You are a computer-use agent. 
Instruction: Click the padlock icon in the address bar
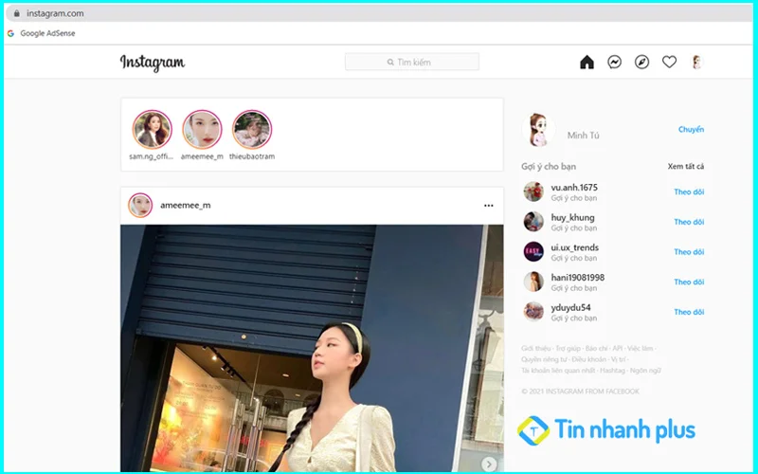coord(17,13)
